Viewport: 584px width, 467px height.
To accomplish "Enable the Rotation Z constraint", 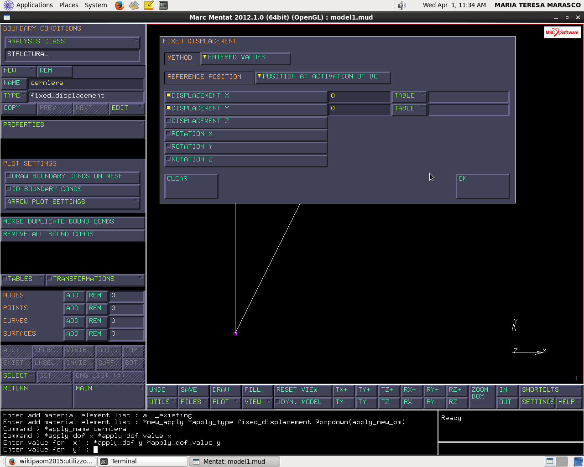I will pos(246,160).
